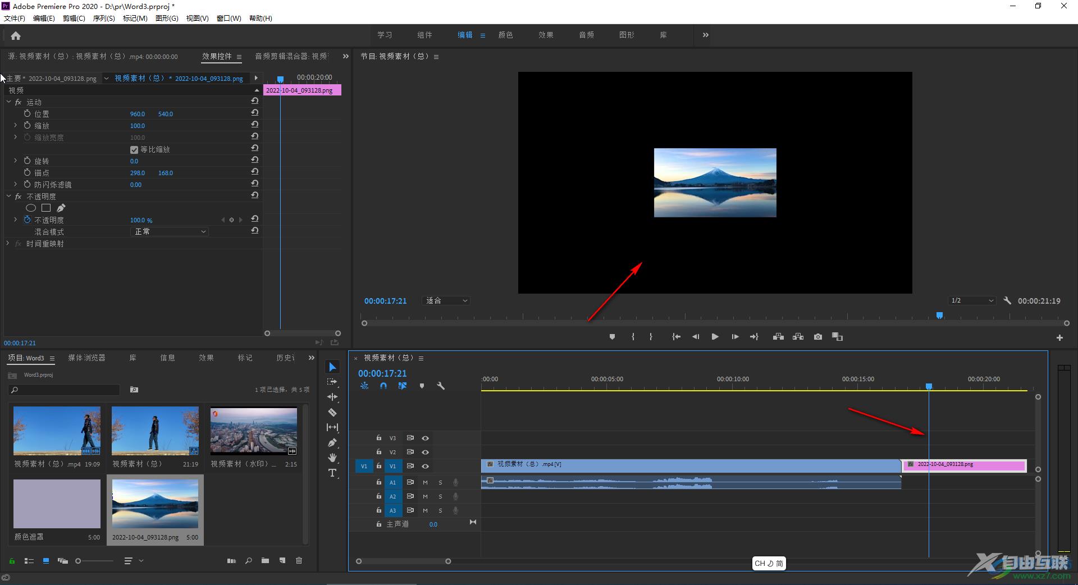Screen dimensions: 1078x585
Task: Select the Pen tool in toolbar
Action: [x=332, y=442]
